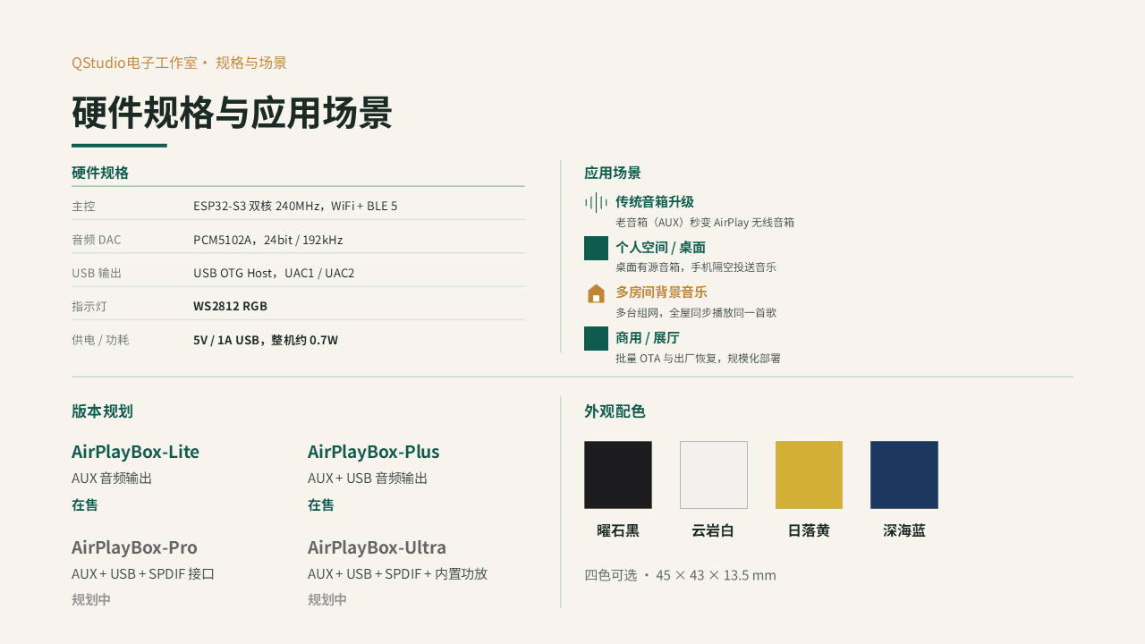This screenshot has width=1145, height=644.
Task: Click the AirPlayBox-Lite product title
Action: 135,452
